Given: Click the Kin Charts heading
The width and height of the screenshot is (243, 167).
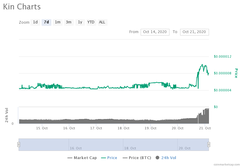Looking at the screenshot, I should 22,7.
